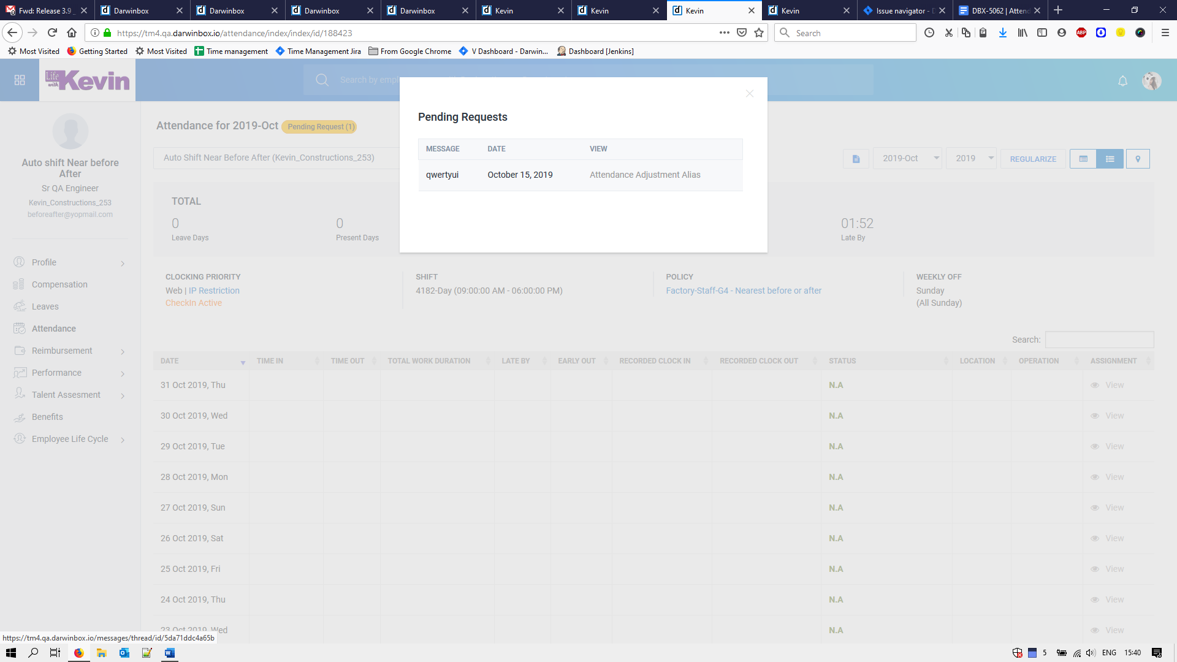
Task: Open location map view icon
Action: [x=1138, y=159]
